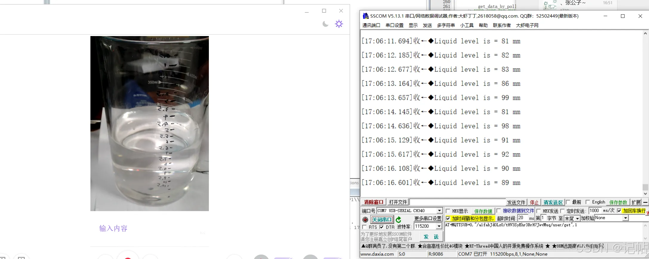
Task: Uncheck 加时间戳和分包显示 checkbox
Action: [x=448, y=218]
